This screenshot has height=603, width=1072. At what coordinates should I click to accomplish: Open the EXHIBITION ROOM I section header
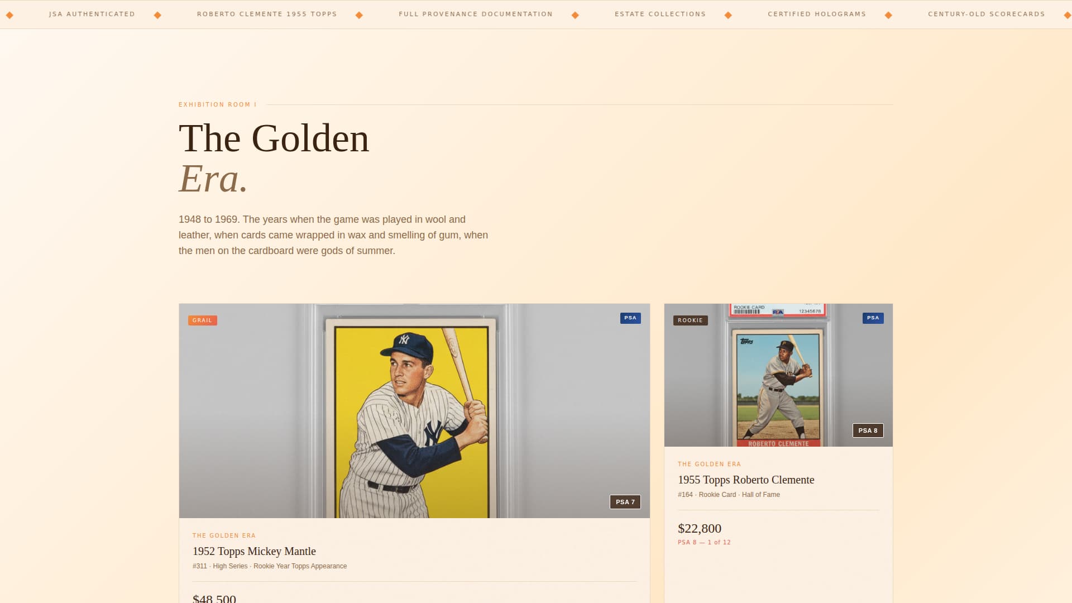click(x=217, y=104)
